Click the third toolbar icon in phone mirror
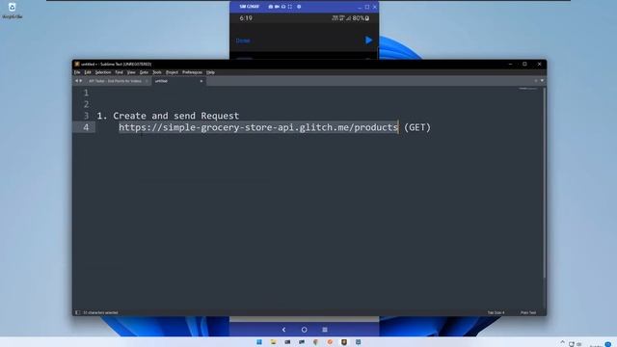 coord(283,7)
